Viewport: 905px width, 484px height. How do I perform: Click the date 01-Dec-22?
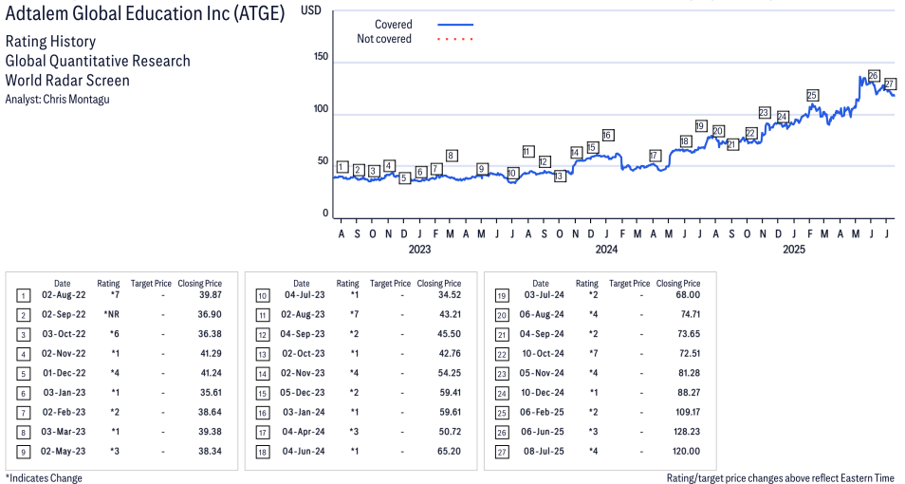[x=64, y=373]
